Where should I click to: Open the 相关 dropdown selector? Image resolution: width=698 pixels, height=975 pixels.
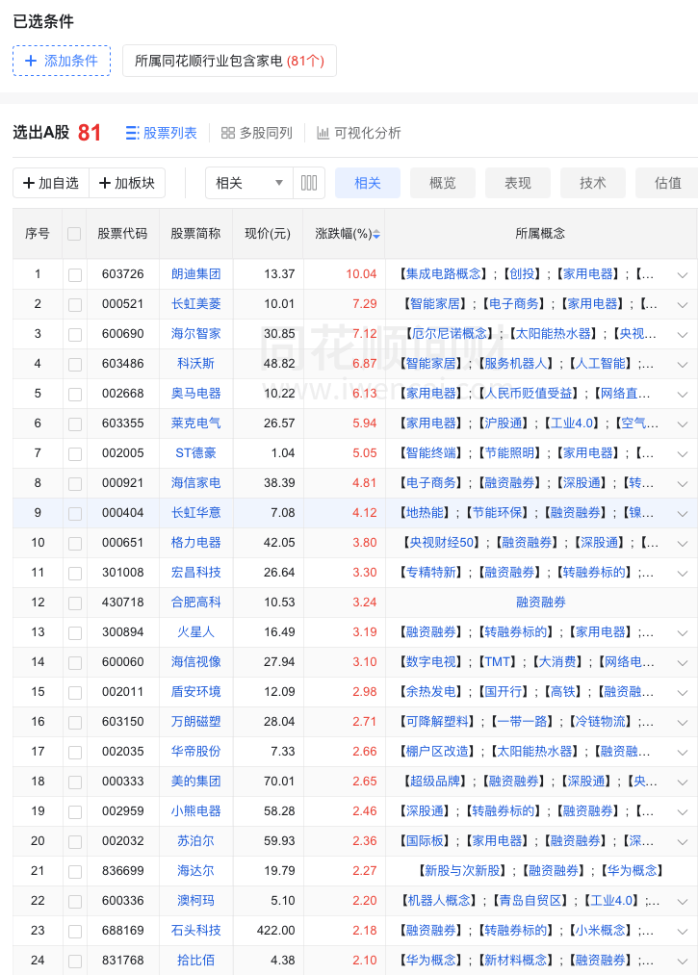click(249, 183)
